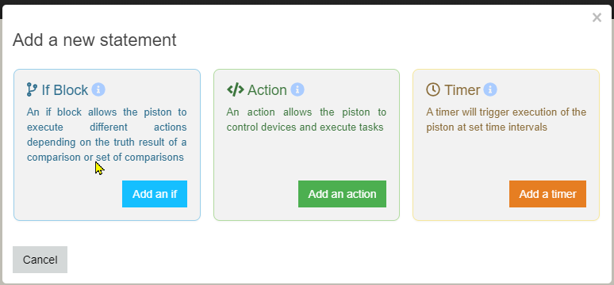The height and width of the screenshot is (285, 614).
Task: Select the Timer heading text
Action: click(462, 90)
